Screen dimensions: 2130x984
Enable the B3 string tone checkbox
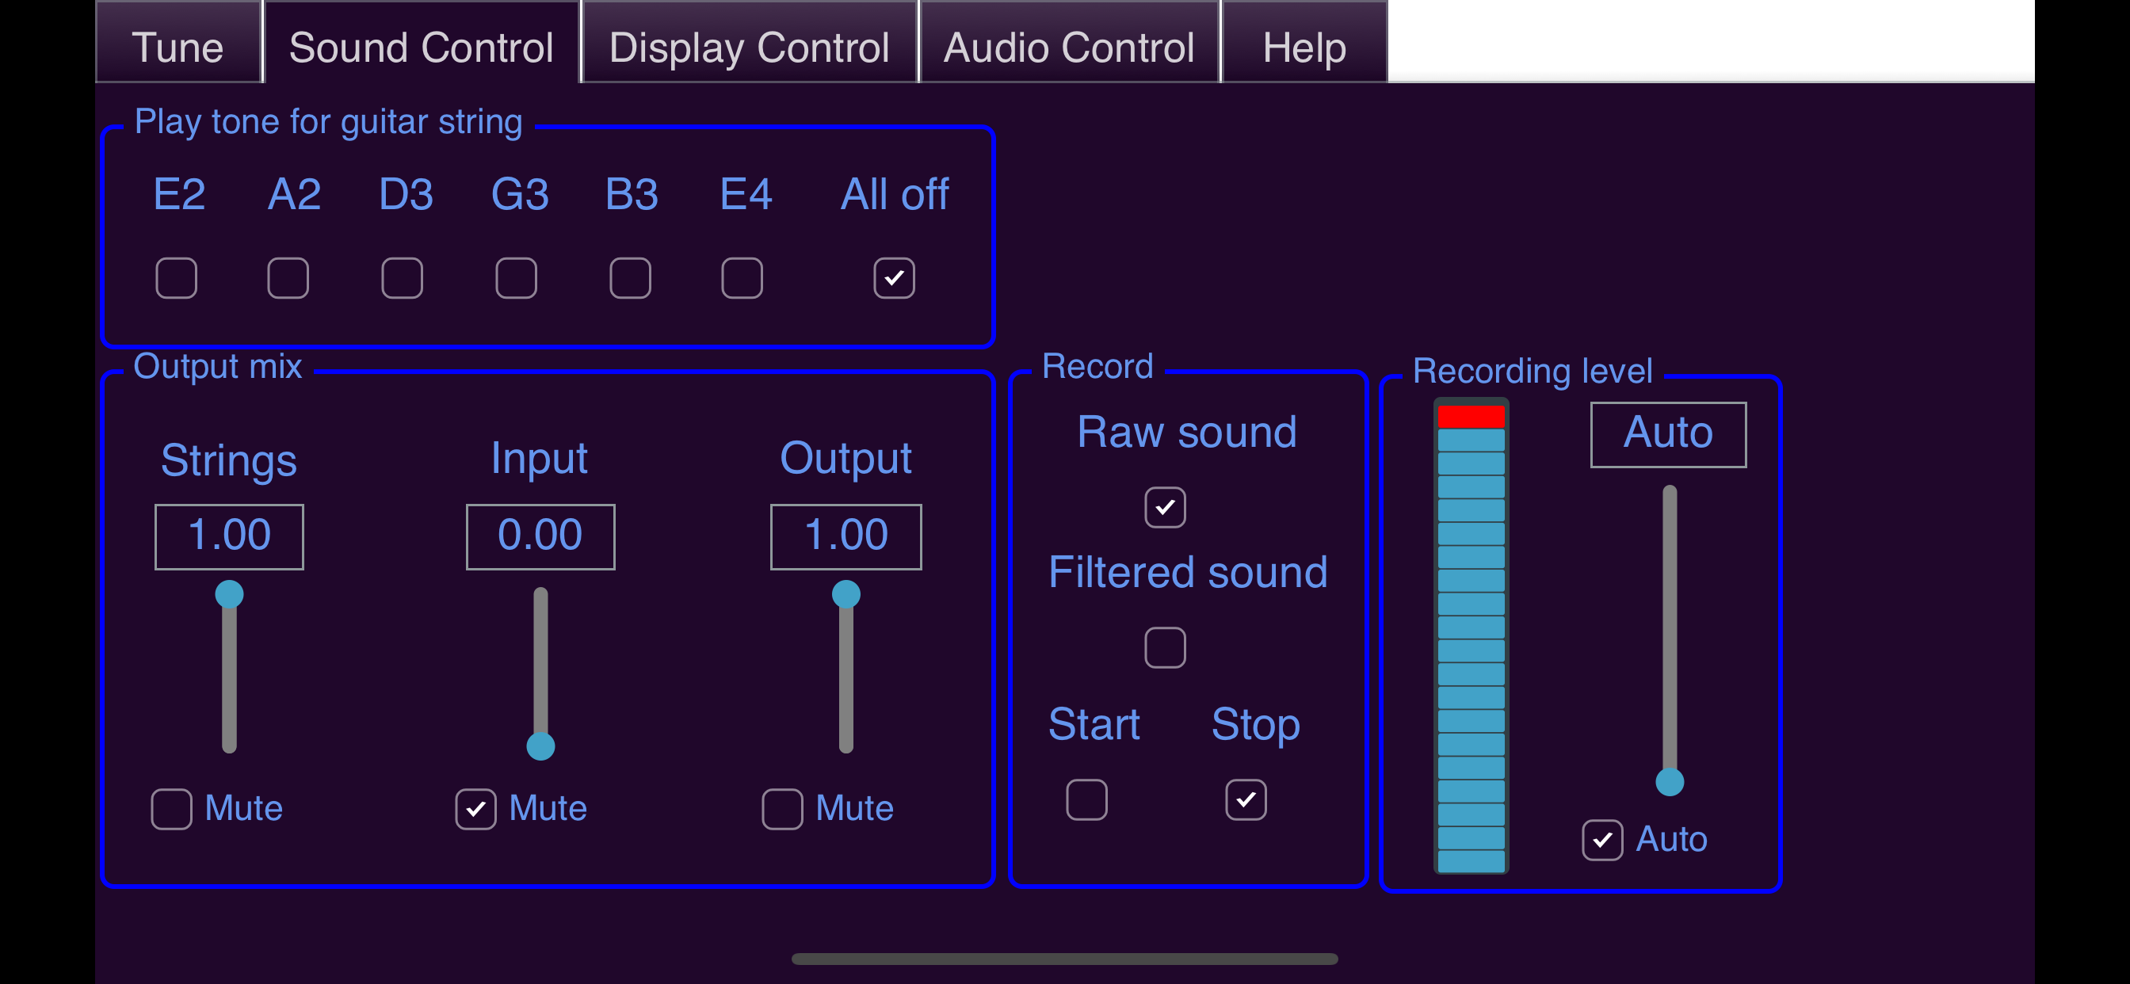point(630,278)
